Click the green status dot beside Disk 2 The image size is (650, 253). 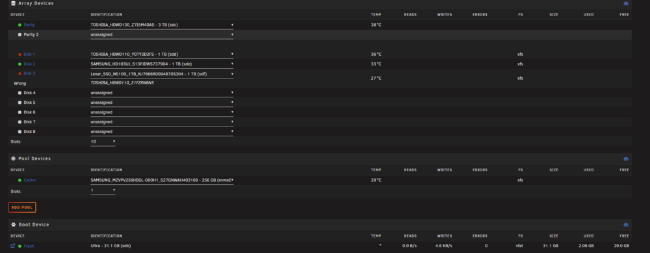[x=19, y=64]
